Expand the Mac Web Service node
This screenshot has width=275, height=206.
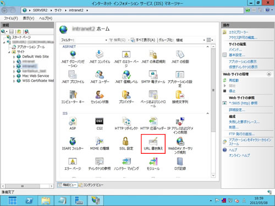(x=14, y=76)
